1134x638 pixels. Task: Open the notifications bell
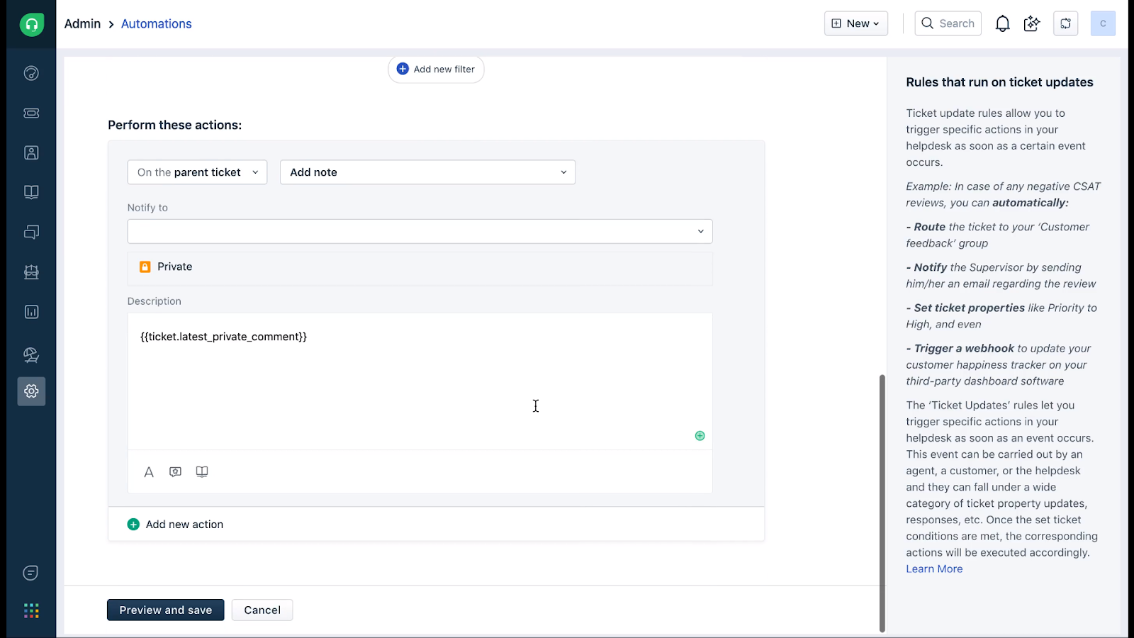tap(1002, 23)
